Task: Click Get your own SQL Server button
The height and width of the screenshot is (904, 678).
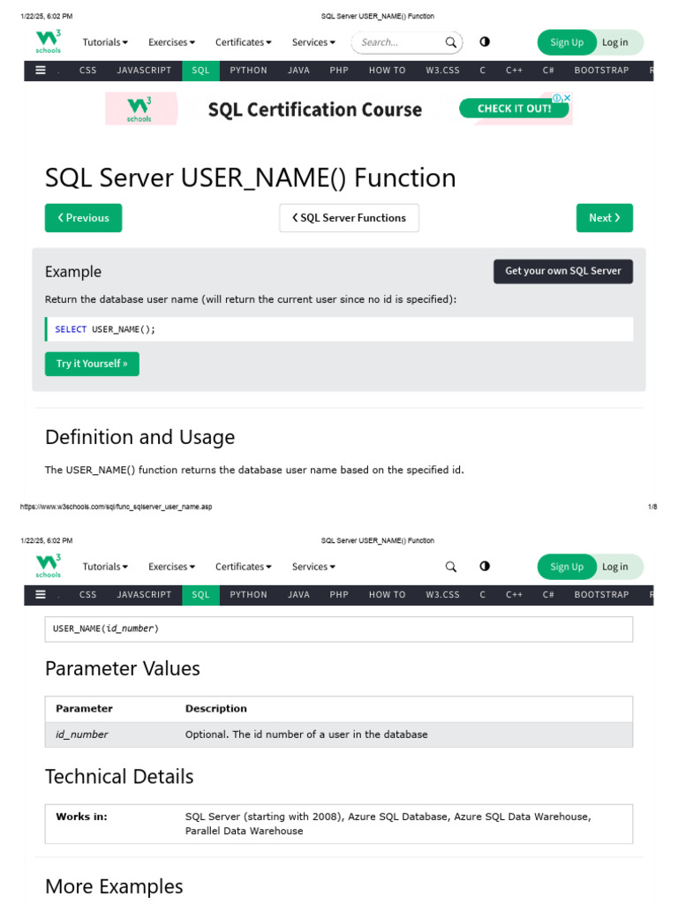Action: point(562,271)
